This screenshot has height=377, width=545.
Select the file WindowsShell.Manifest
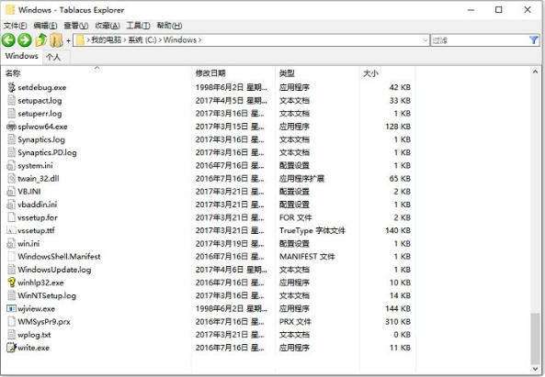59,257
